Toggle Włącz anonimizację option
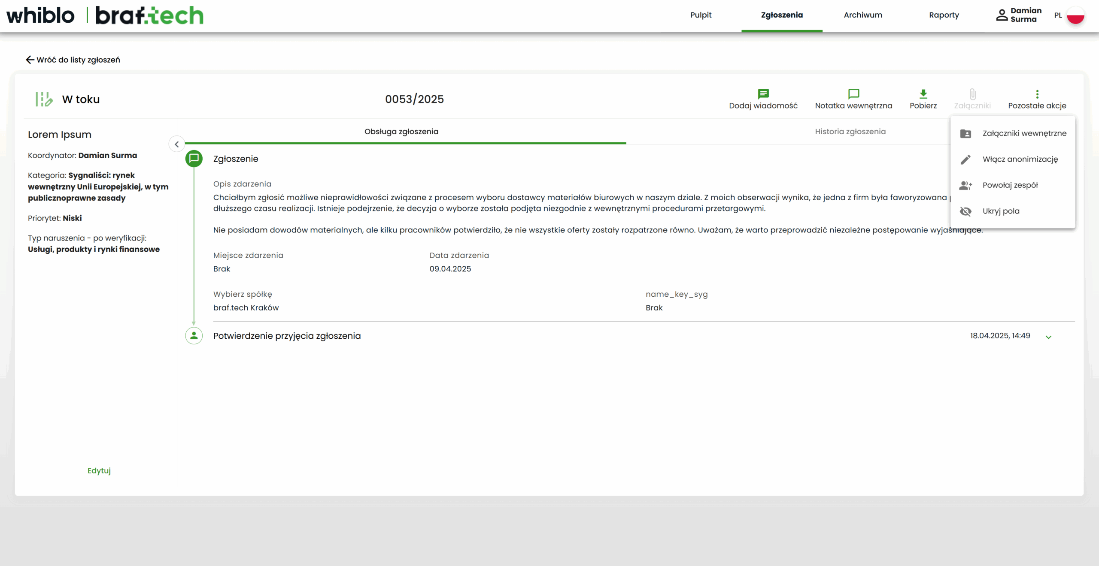 [x=1020, y=159]
